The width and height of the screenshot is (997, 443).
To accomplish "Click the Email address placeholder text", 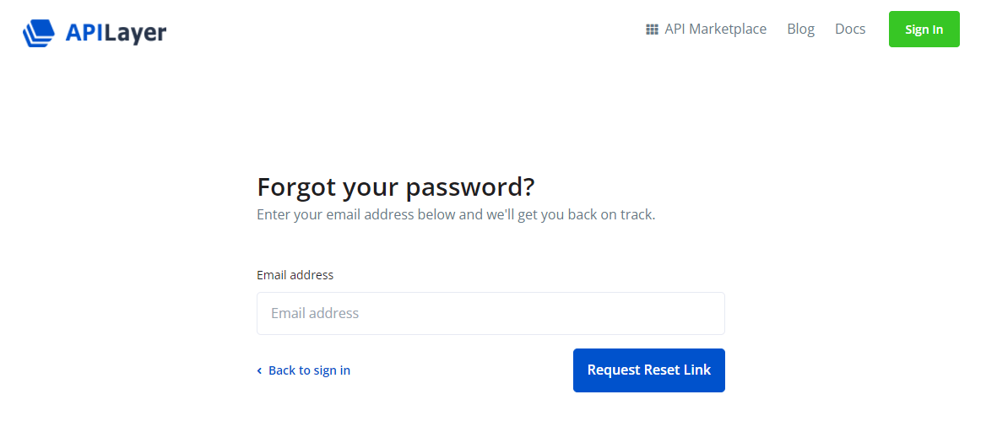I will click(x=315, y=313).
